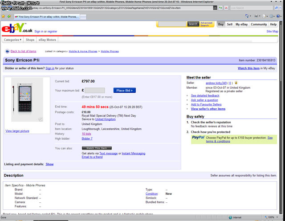Image resolution: width=285 pixels, height=221 pixels.
Task: Open a new blank browser tab
Action: click(x=83, y=17)
